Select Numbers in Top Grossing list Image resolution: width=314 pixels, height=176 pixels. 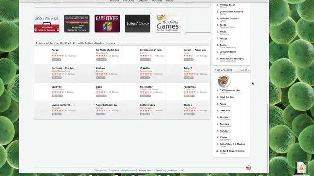coord(225,131)
